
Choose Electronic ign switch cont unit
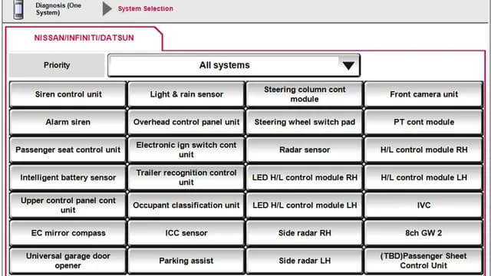(186, 150)
